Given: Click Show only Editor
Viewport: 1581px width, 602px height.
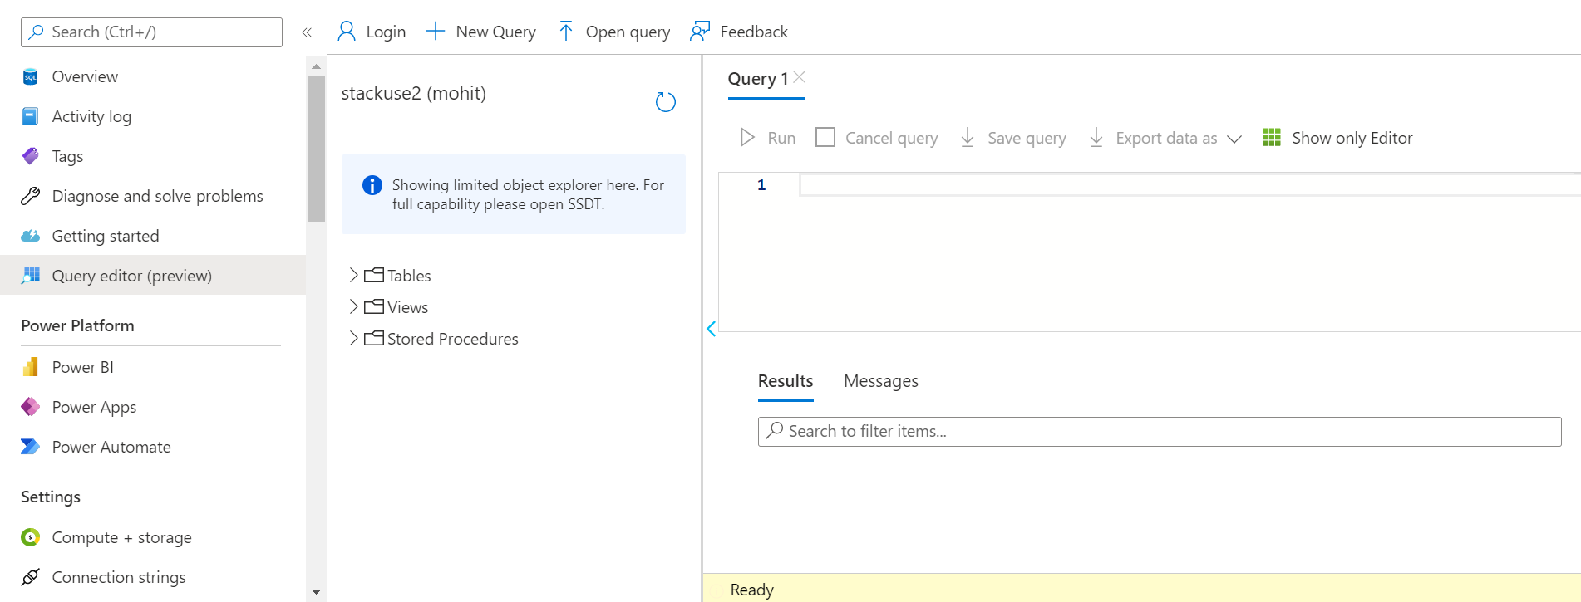Looking at the screenshot, I should [x=1337, y=138].
